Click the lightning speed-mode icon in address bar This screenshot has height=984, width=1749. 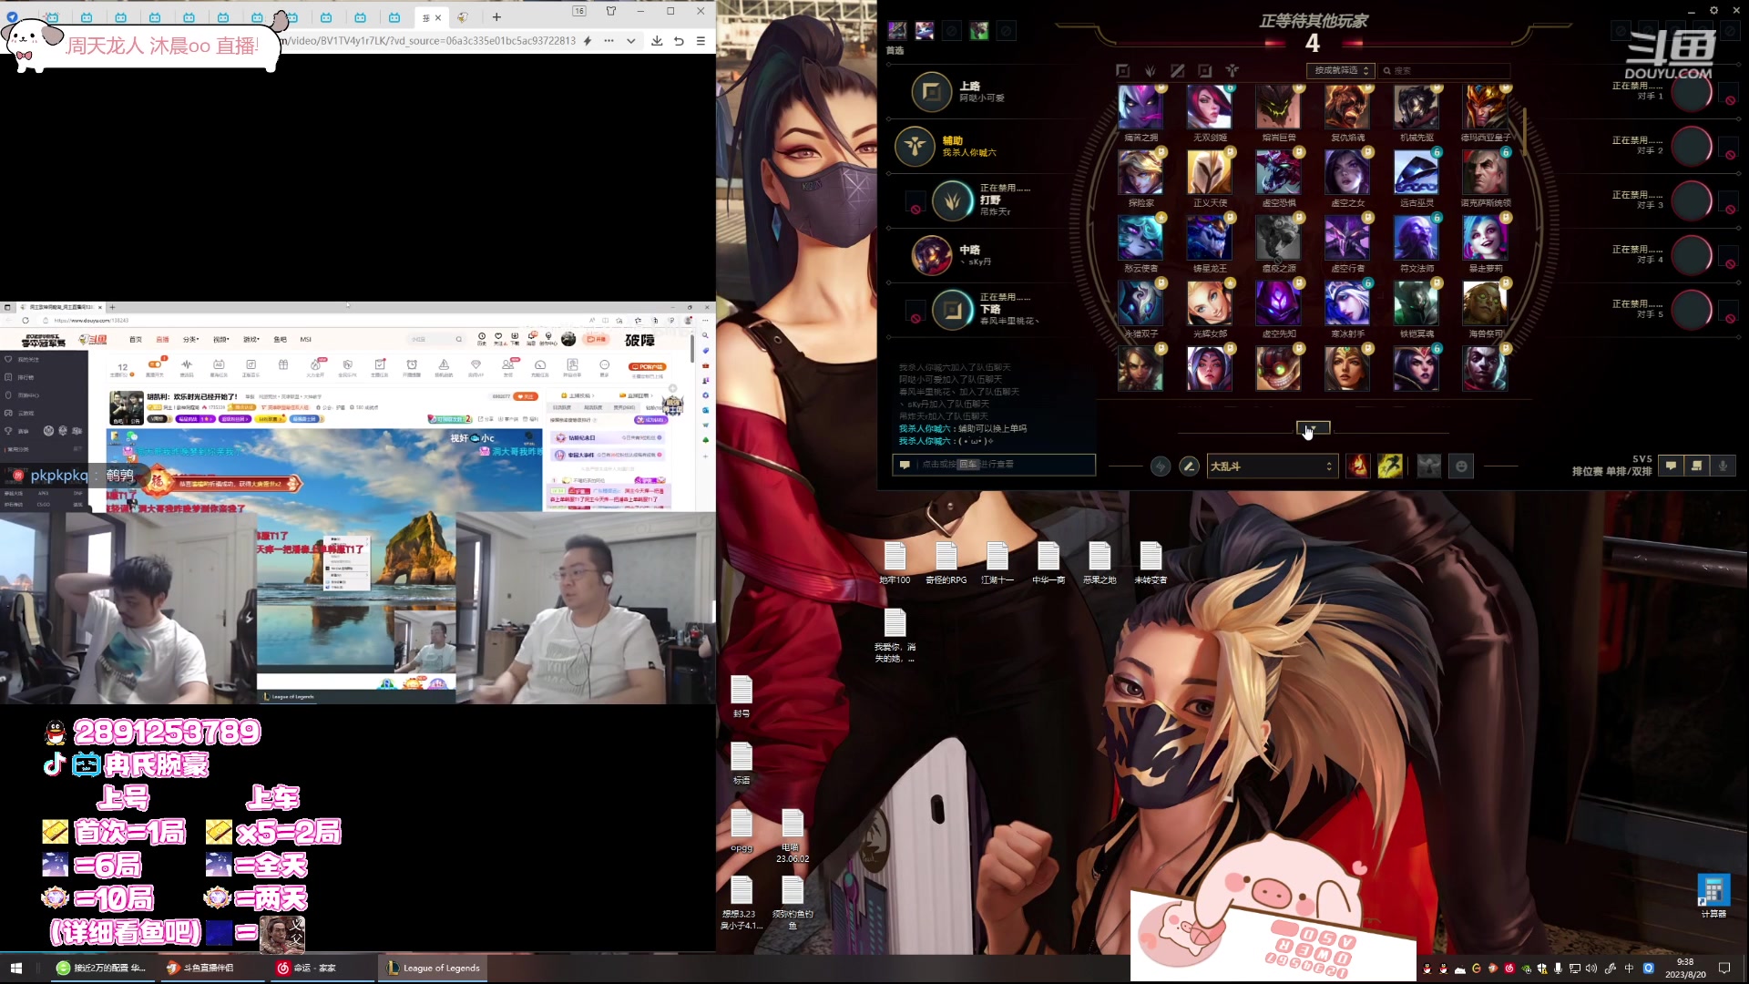tap(588, 41)
